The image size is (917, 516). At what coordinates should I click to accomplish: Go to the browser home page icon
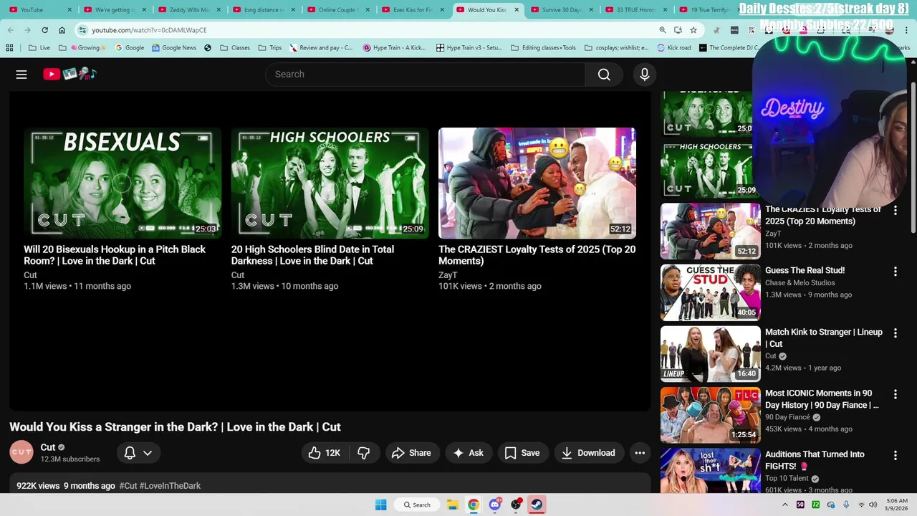click(x=62, y=30)
